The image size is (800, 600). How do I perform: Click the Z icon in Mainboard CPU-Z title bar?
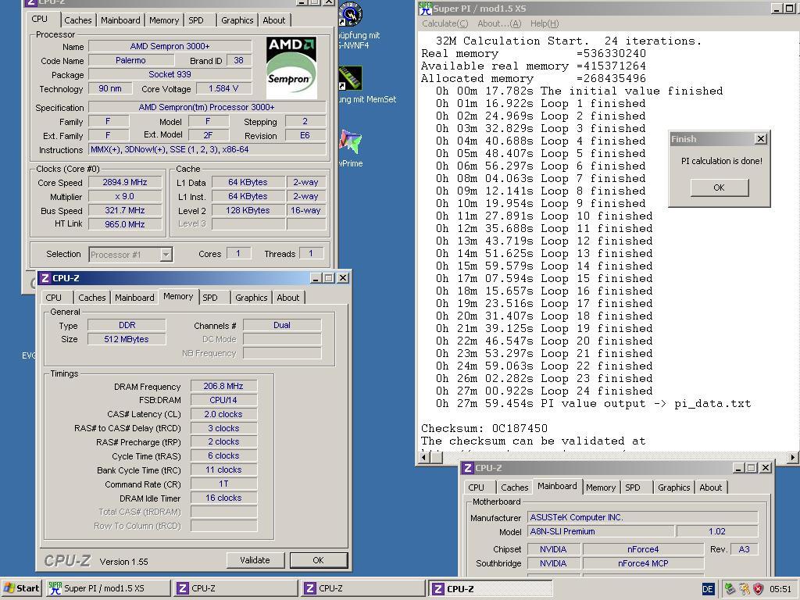pos(468,468)
